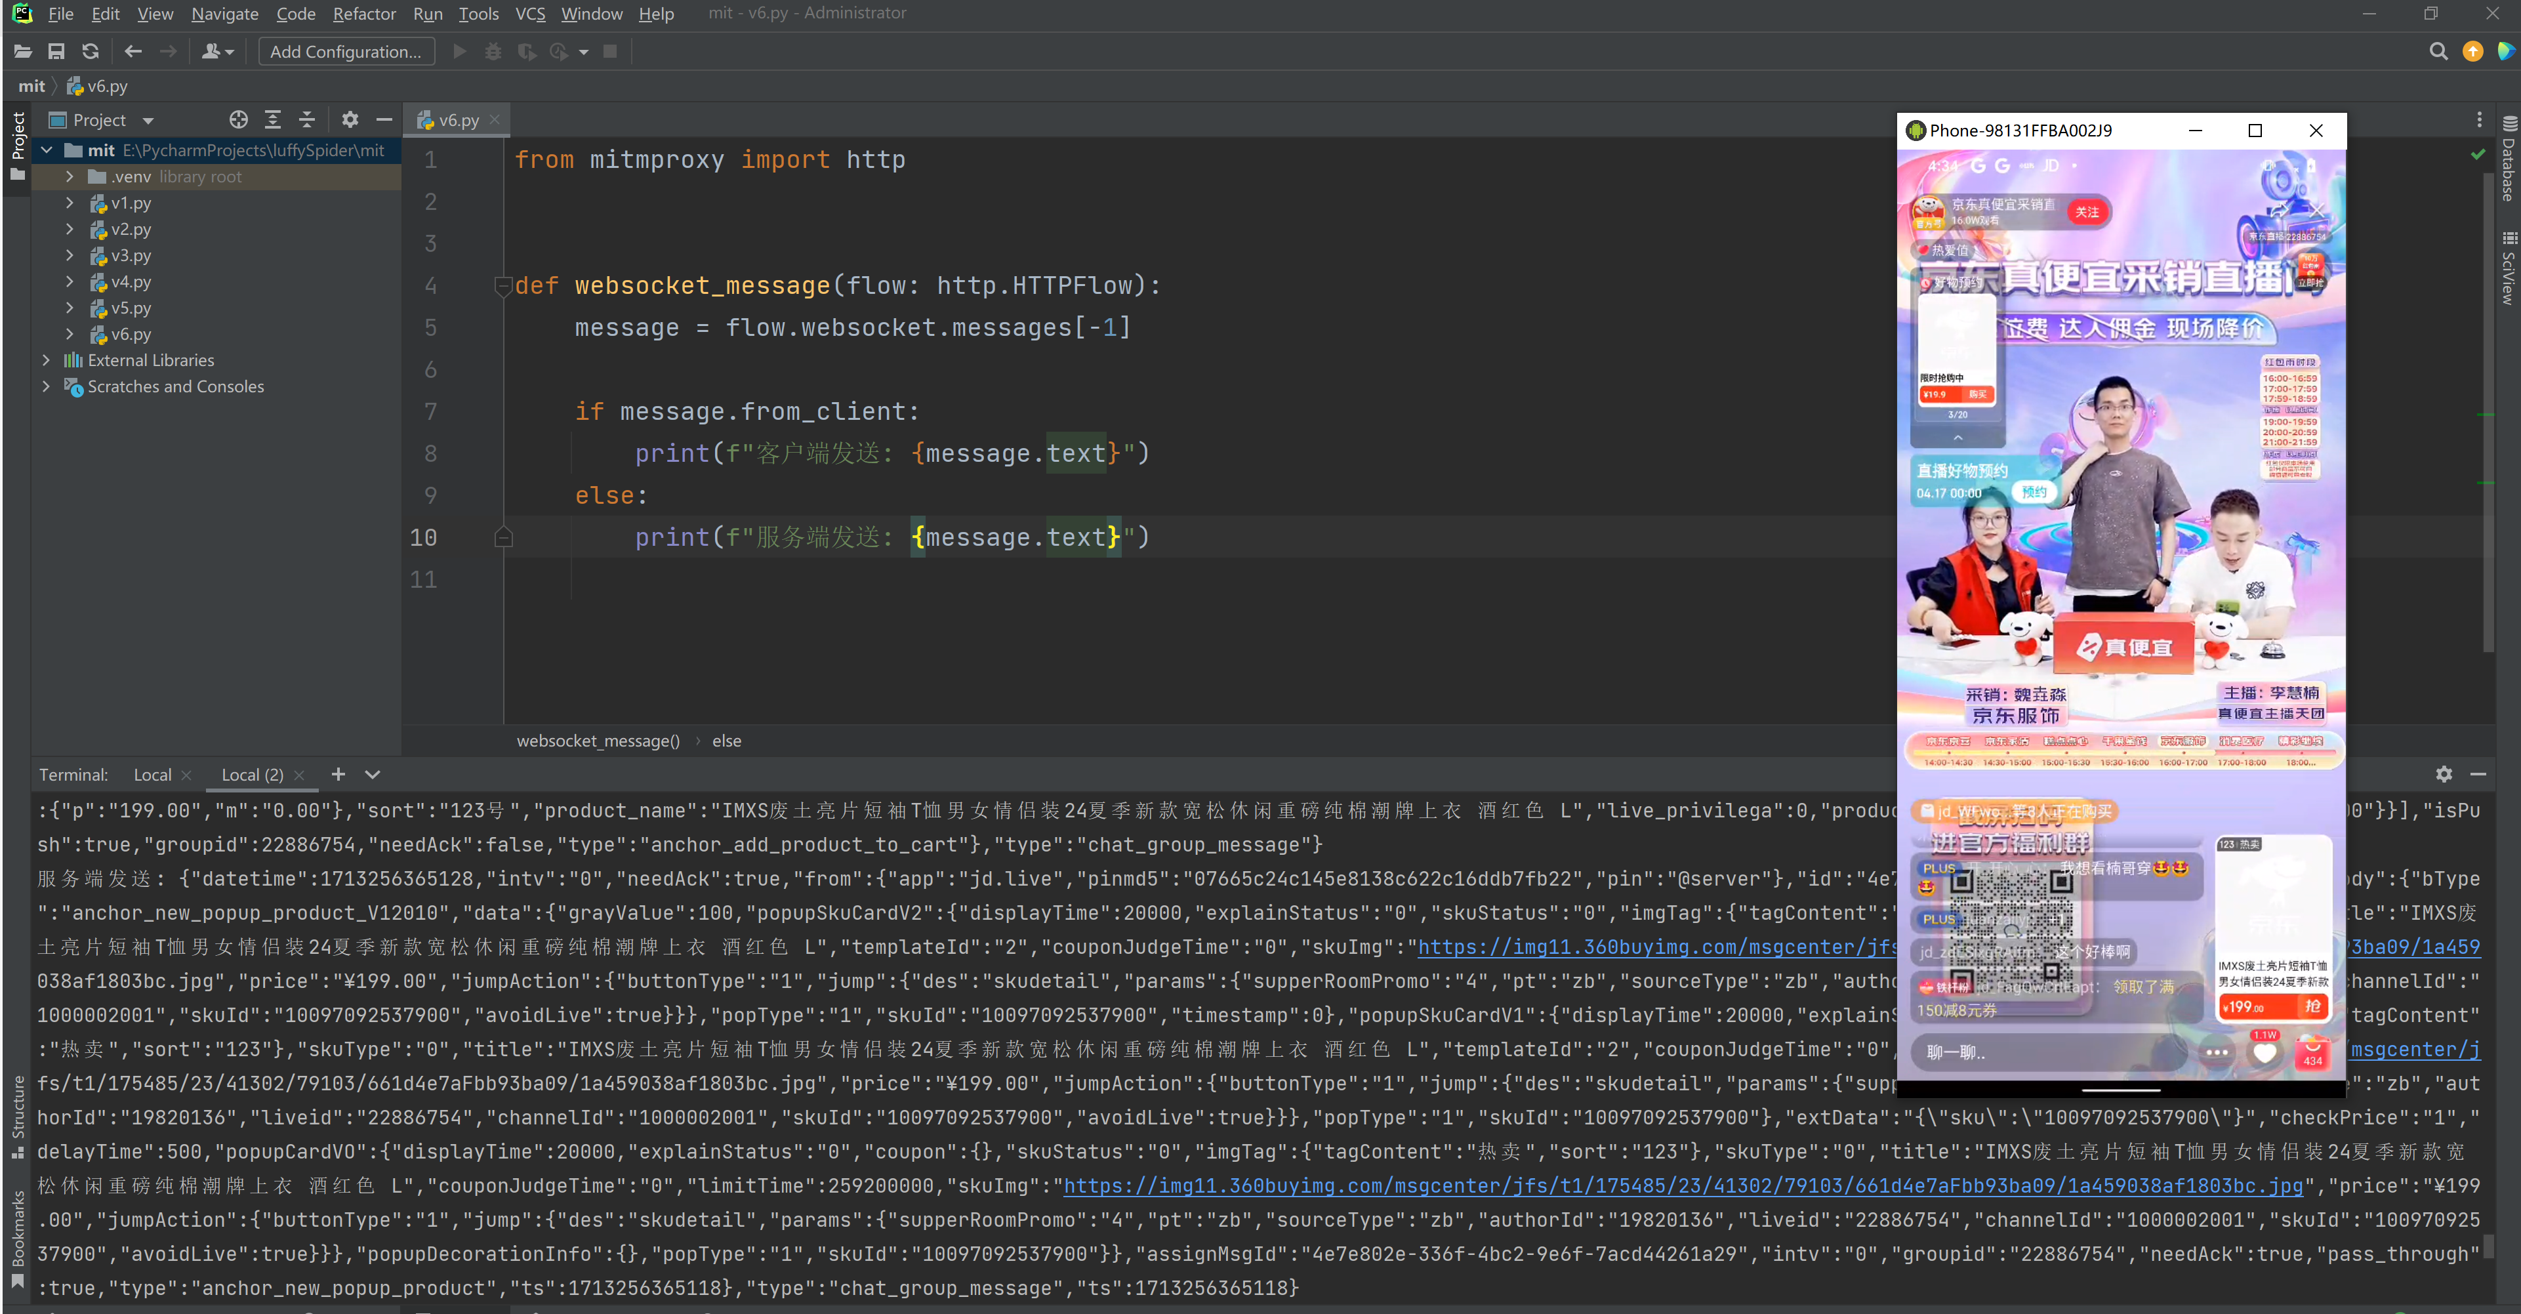2521x1314 pixels.
Task: Open Project panel settings gear
Action: 350,119
